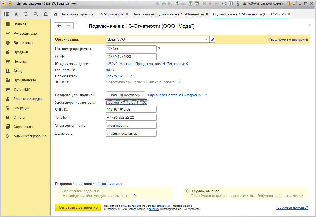Open the panel layout settings icon
Viewport: 316px width, 217px height.
click(x=231, y=3)
